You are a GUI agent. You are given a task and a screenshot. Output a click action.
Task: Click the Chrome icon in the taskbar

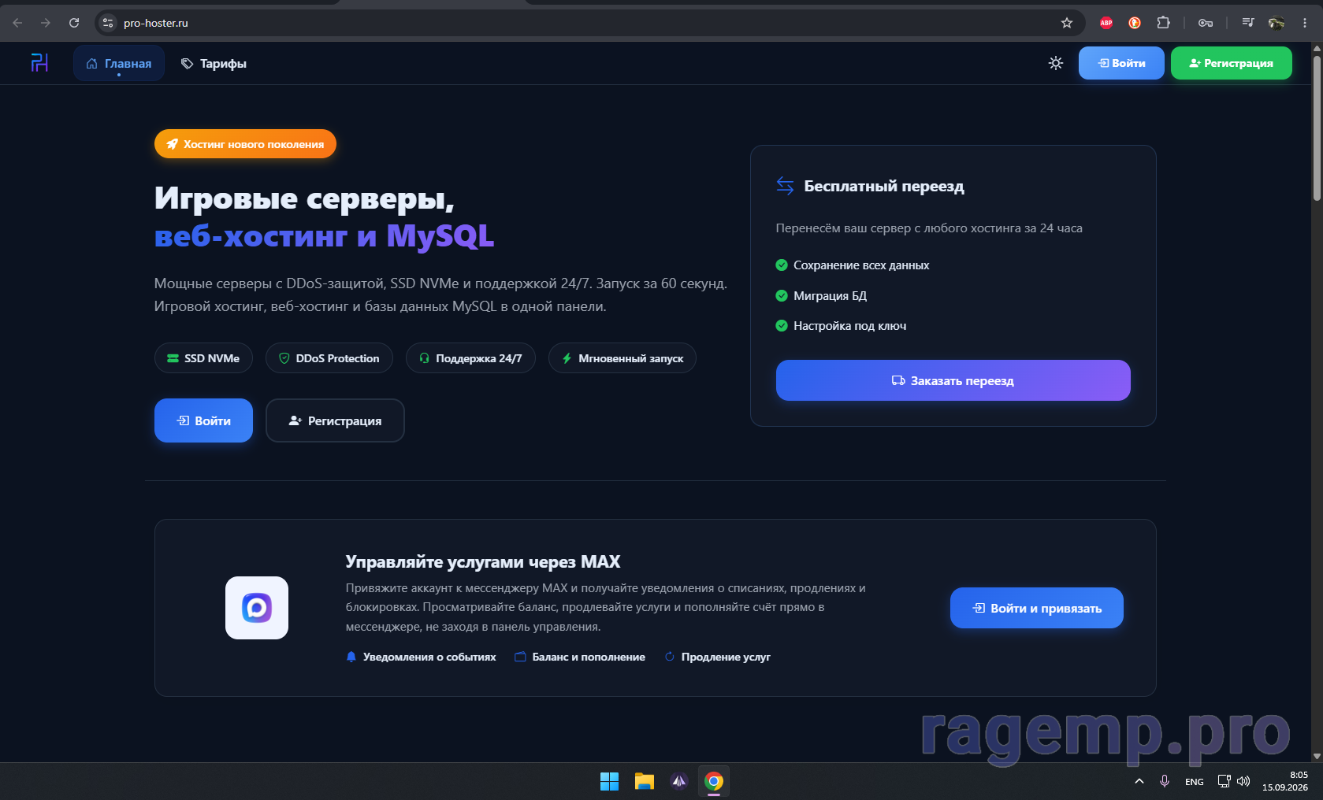pos(714,781)
